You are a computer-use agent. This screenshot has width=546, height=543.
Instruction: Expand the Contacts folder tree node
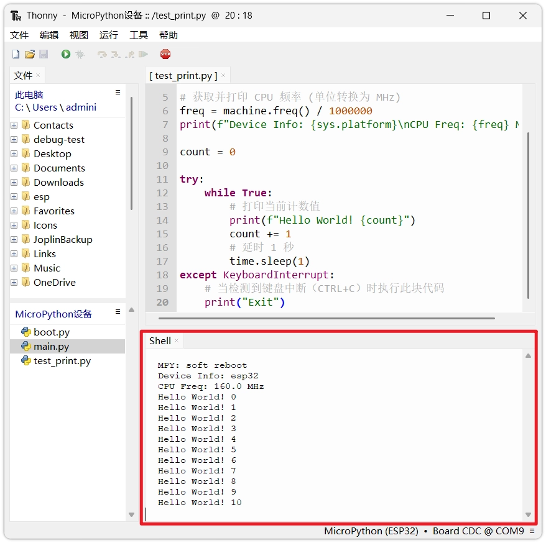pyautogui.click(x=14, y=125)
